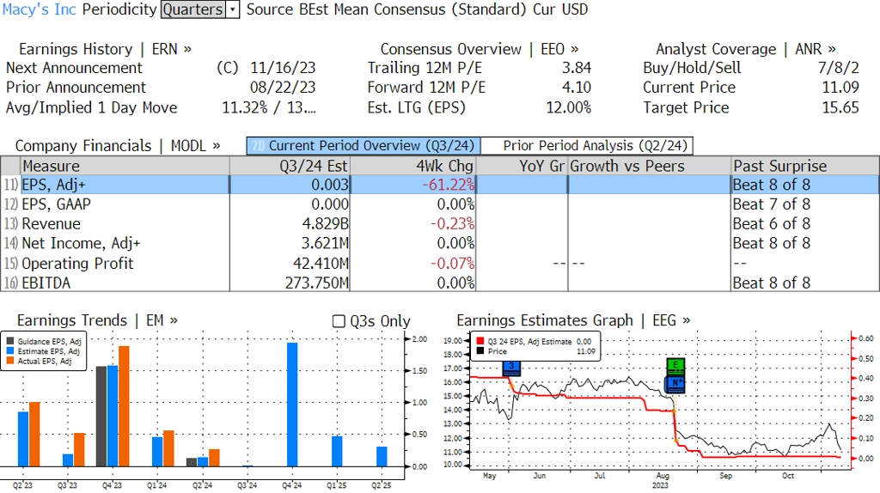Select the EPS, GAAP row
The height and width of the screenshot is (493, 880).
[x=440, y=204]
